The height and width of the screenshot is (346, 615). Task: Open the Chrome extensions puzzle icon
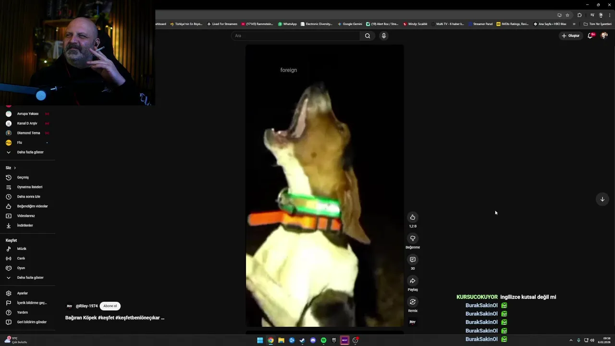click(x=579, y=15)
